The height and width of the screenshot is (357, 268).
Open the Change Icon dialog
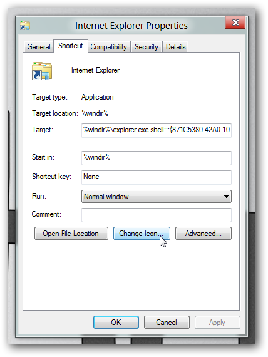(142, 234)
